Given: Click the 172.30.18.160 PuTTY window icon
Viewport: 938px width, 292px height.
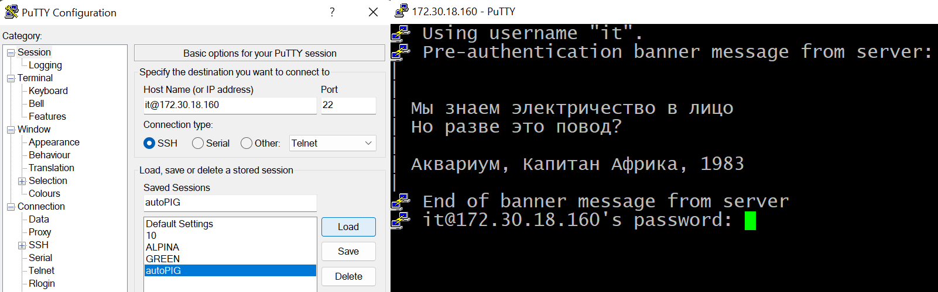Looking at the screenshot, I should (x=401, y=11).
